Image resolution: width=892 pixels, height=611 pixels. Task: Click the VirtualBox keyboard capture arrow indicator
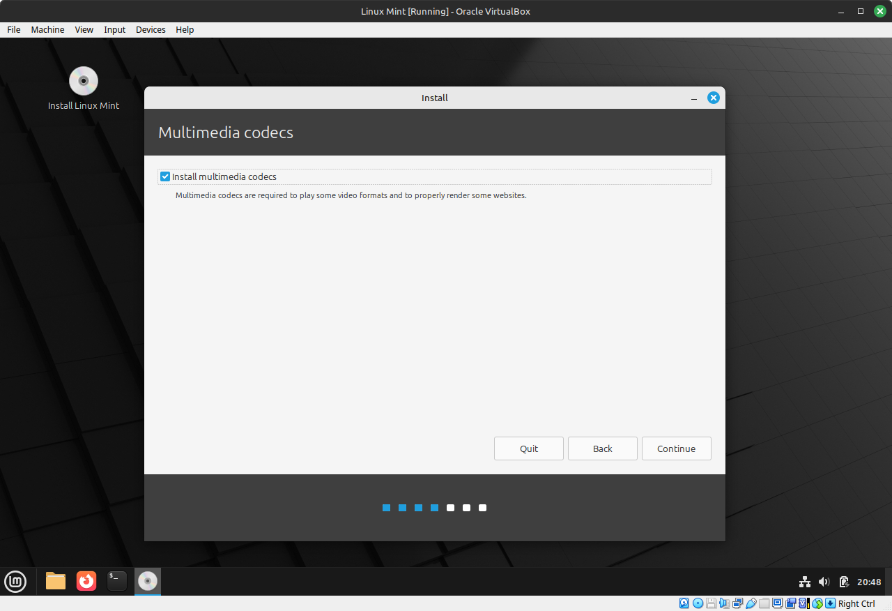(830, 603)
